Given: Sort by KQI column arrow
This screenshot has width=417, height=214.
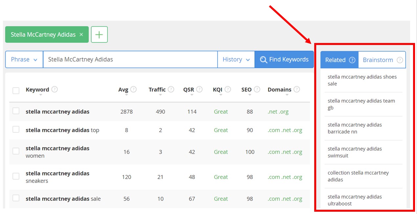Looking at the screenshot, I should pyautogui.click(x=221, y=95).
